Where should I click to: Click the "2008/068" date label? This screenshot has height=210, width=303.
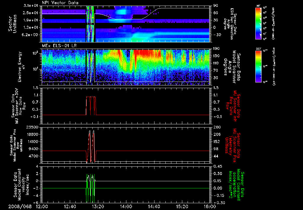[20, 206]
